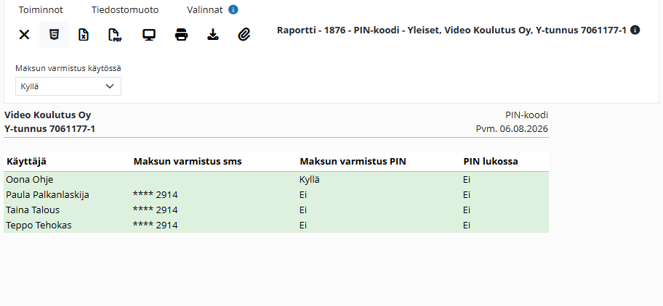The height and width of the screenshot is (306, 663).
Task: Choose Excel file format icon
Action: [84, 35]
